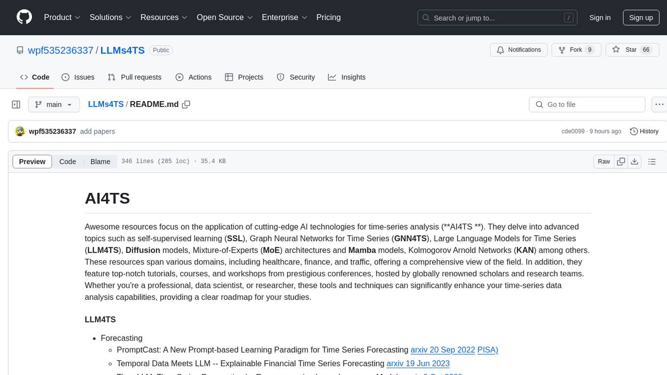Navigate to LLMs4TS breadcrumb folder
The image size is (667, 375).
[105, 105]
